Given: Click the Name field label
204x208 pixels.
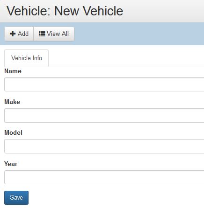Looking at the screenshot, I should 13,71.
